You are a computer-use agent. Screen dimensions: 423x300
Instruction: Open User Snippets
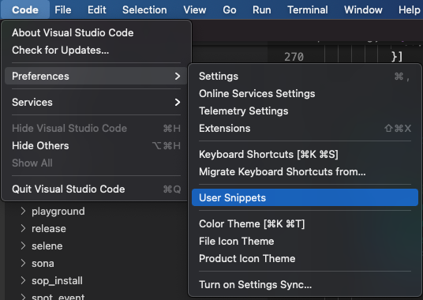[305, 197]
